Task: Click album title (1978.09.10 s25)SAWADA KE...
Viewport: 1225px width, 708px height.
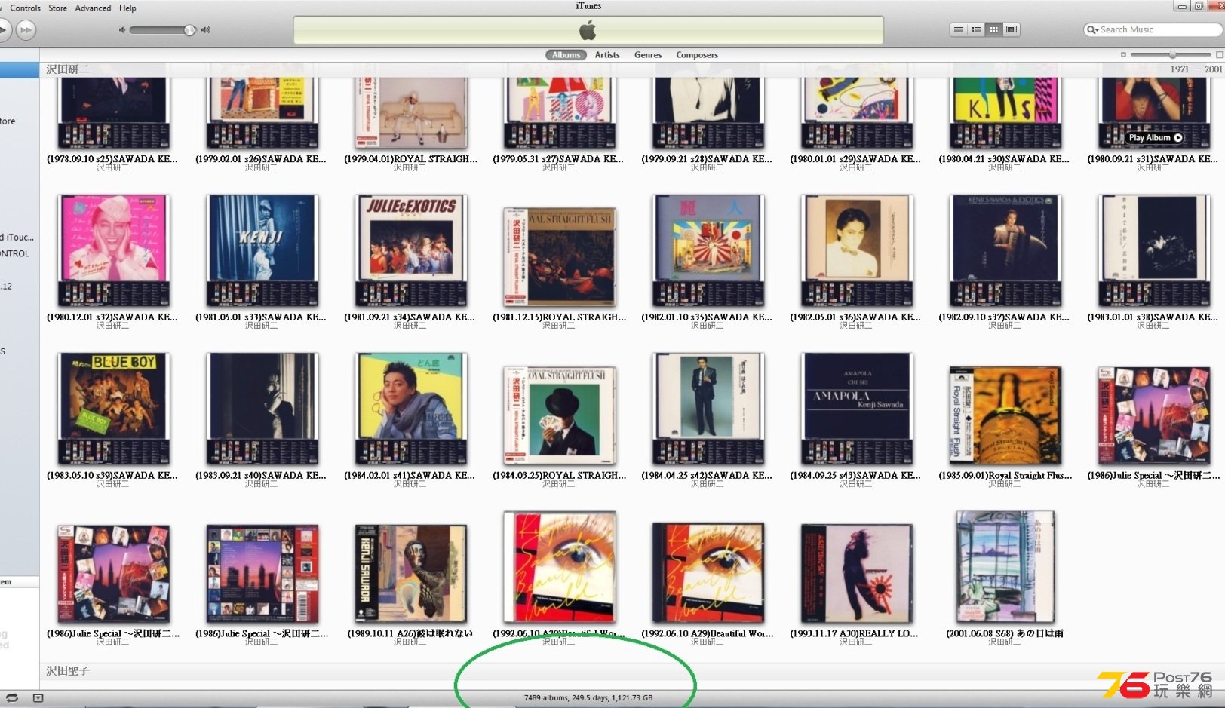Action: [x=112, y=159]
